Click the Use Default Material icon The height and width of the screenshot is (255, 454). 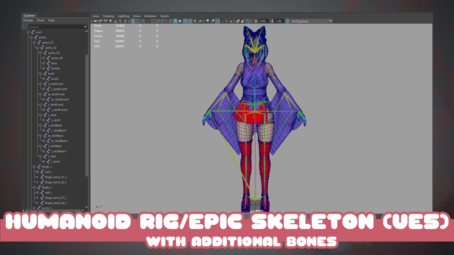pyautogui.click(x=180, y=21)
